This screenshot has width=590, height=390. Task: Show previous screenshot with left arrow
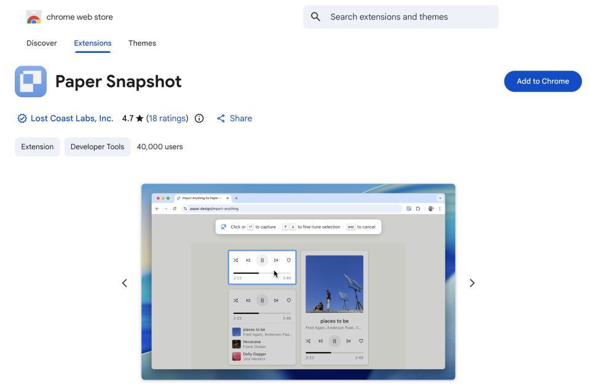click(x=125, y=283)
